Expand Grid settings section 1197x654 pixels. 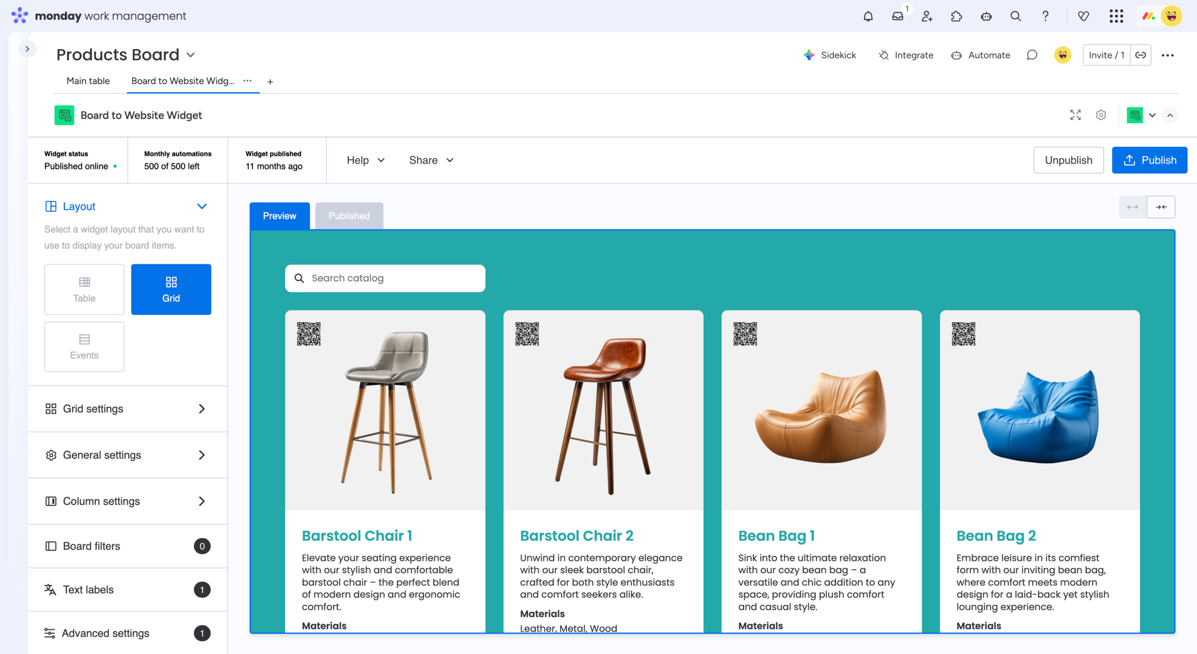[128, 408]
